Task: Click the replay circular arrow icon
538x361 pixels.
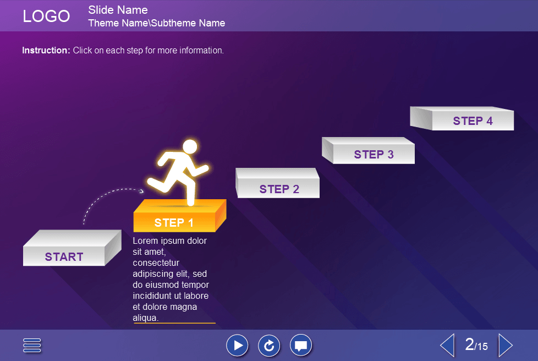Action: [269, 345]
